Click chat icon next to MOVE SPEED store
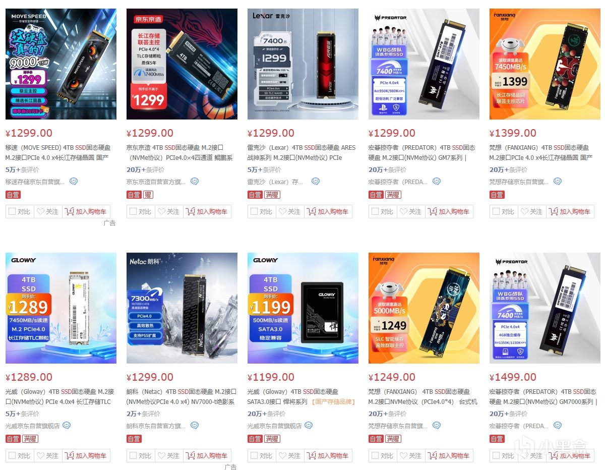 [74, 181]
